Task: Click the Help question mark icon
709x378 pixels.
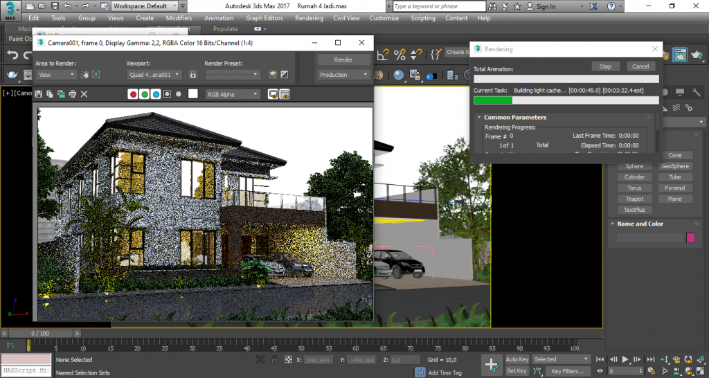Action: (x=611, y=6)
